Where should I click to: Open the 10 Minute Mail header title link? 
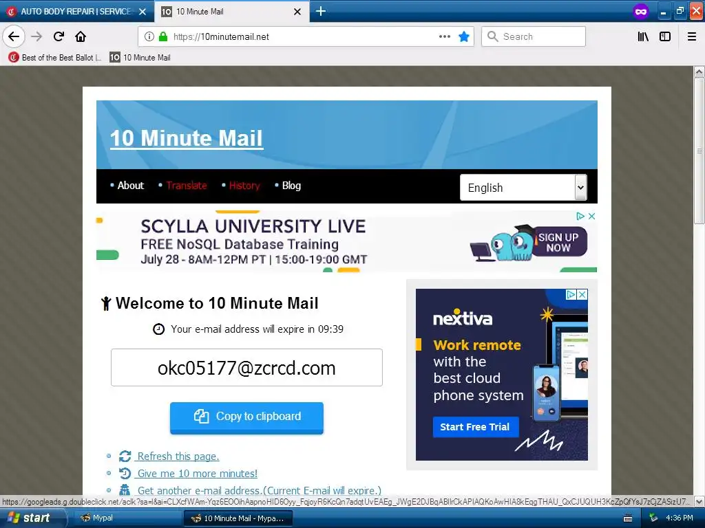pos(186,138)
